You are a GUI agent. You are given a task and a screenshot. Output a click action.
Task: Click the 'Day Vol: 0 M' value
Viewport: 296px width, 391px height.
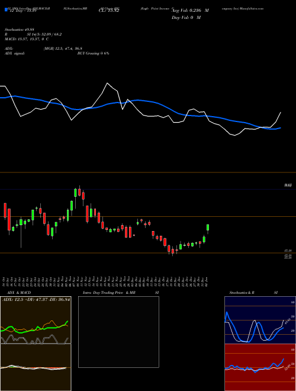click(x=186, y=18)
